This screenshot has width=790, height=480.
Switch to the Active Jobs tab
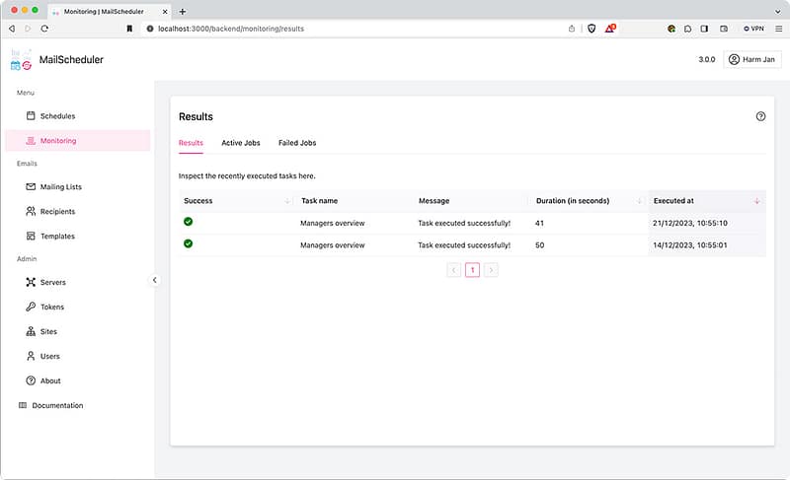click(x=241, y=143)
